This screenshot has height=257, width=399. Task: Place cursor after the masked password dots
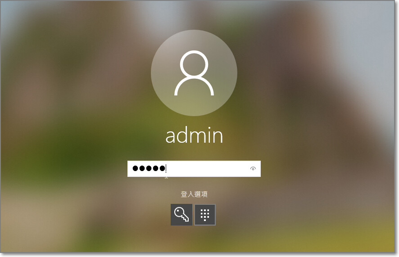click(x=166, y=168)
